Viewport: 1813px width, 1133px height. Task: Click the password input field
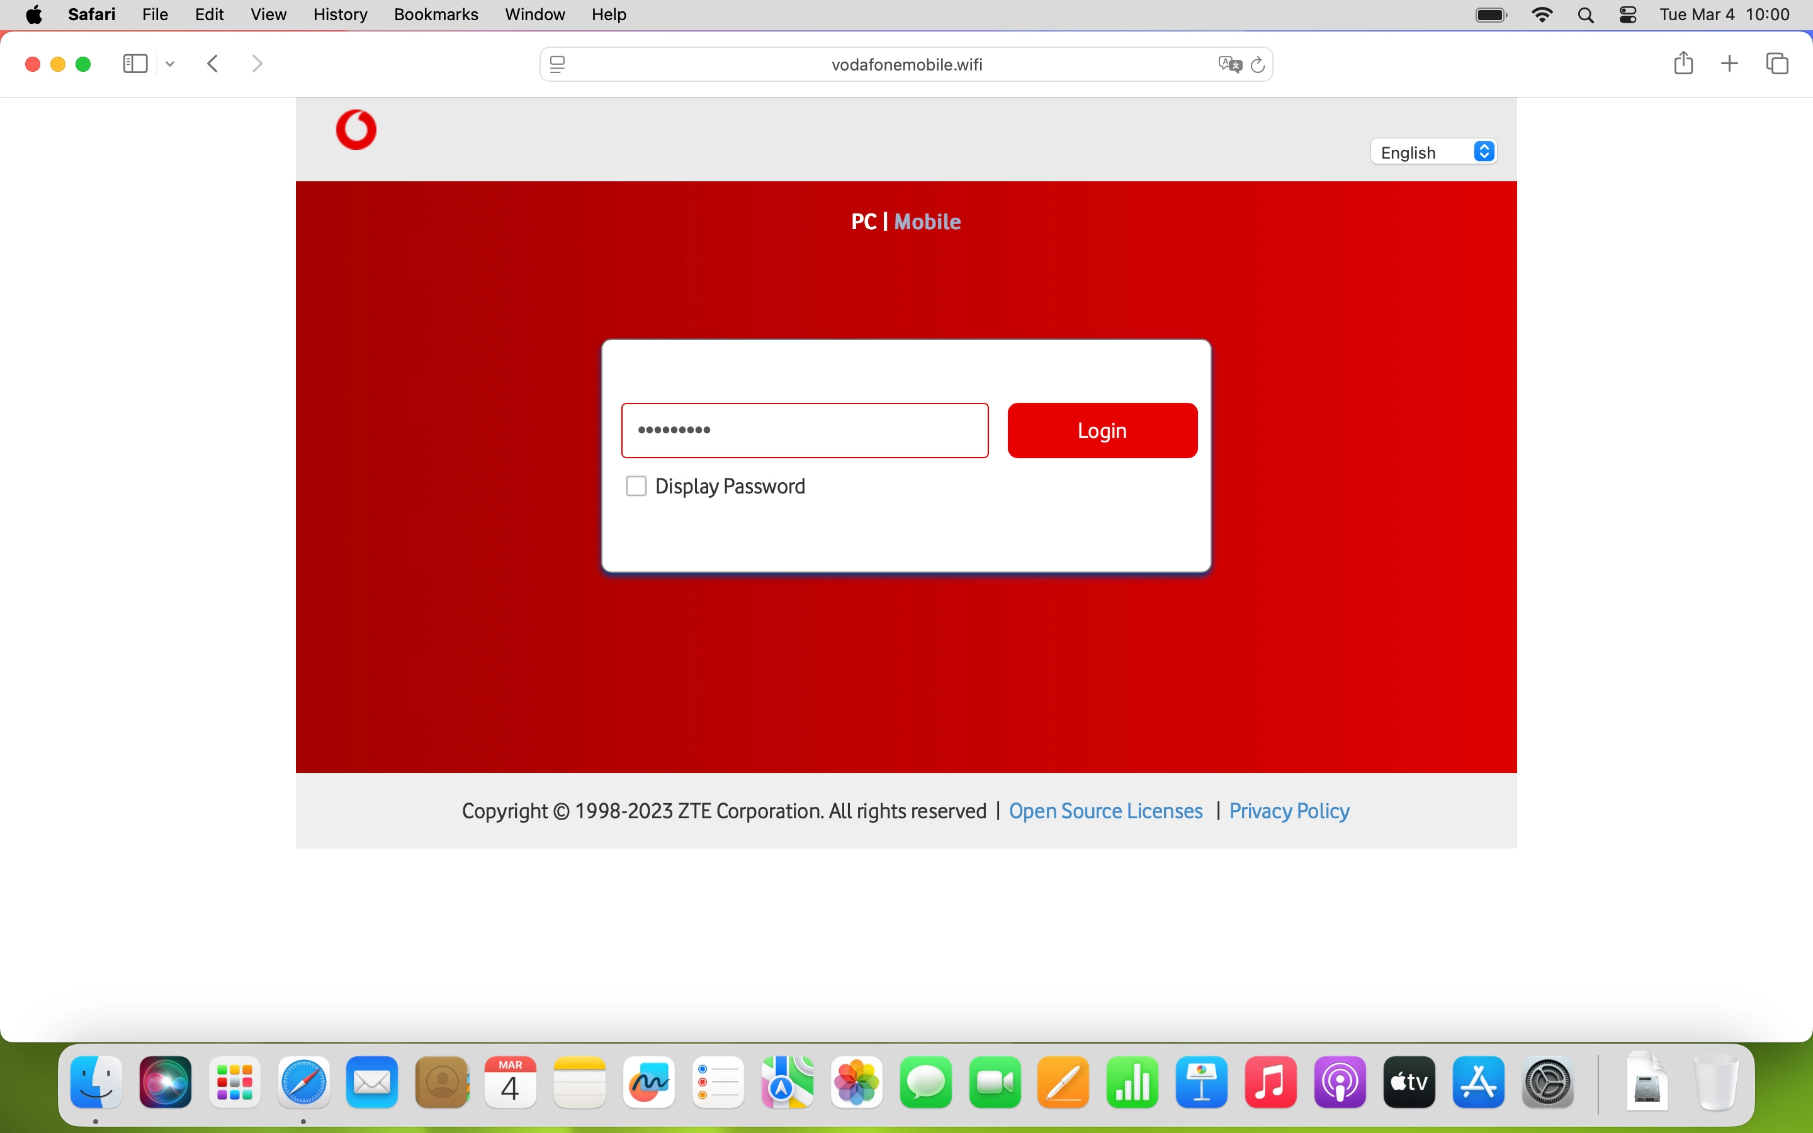pyautogui.click(x=805, y=430)
